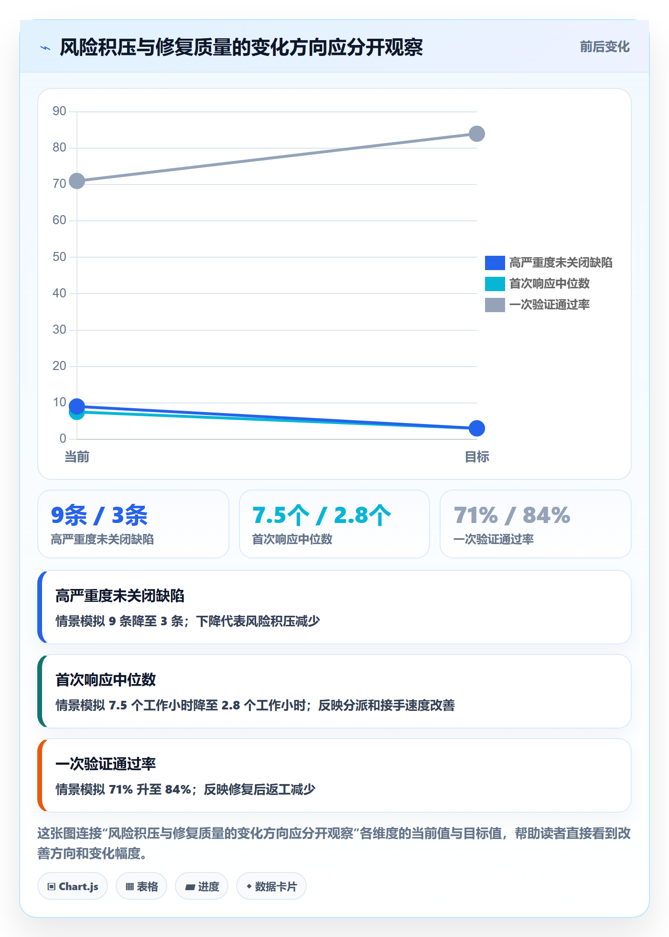Click the 这张图连接 description paragraph
Viewport: 669px width, 937px height.
(334, 843)
